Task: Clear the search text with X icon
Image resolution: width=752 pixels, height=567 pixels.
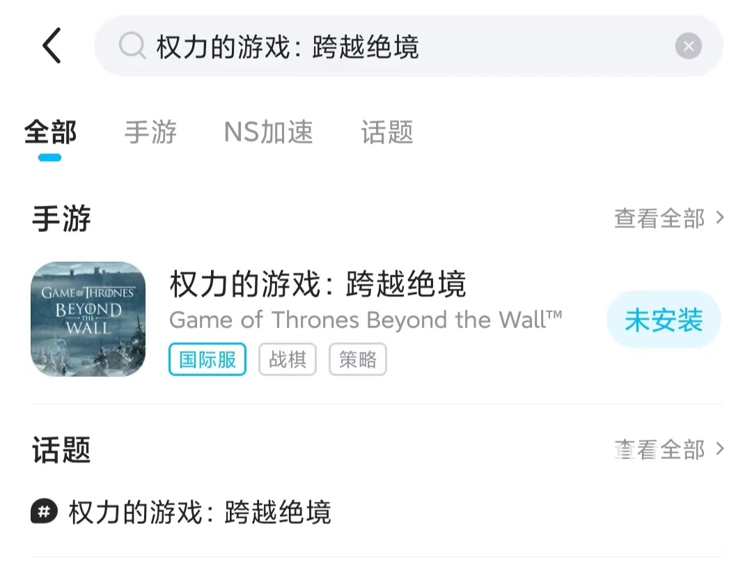Action: (x=688, y=46)
